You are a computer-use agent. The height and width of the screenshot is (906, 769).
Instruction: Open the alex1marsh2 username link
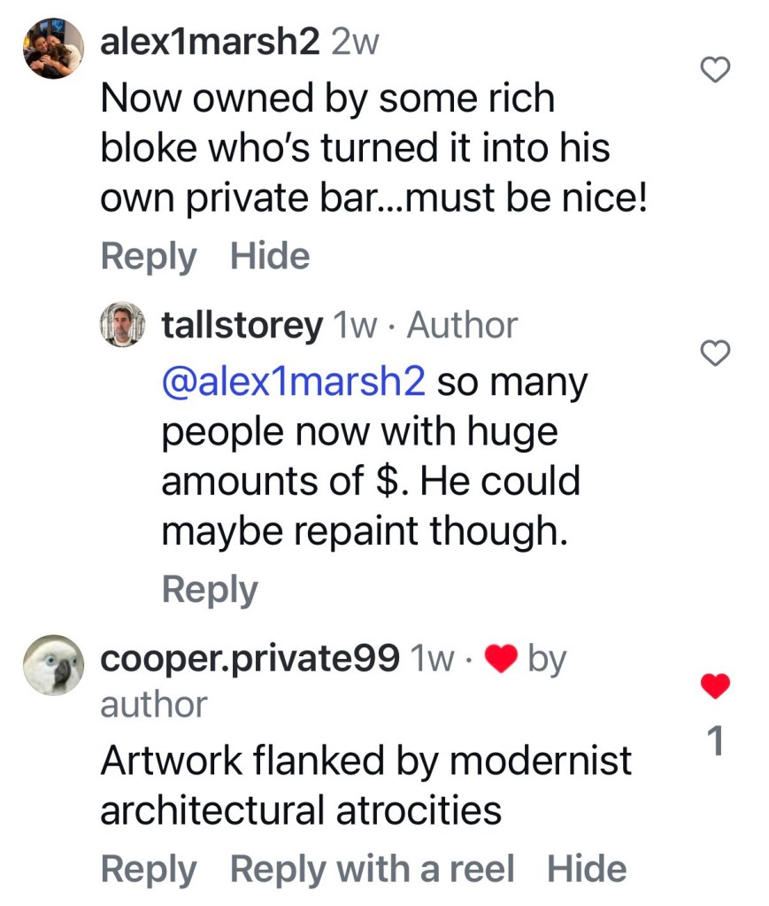[210, 43]
